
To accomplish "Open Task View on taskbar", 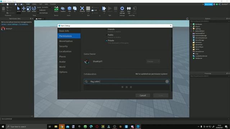I will (50, 126).
